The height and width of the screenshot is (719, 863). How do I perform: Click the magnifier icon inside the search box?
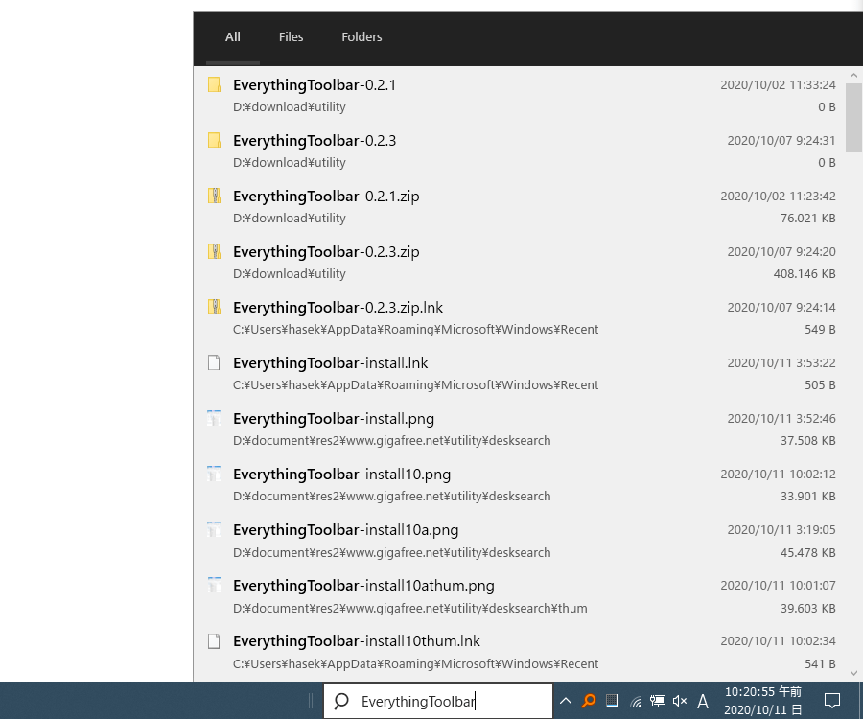pyautogui.click(x=341, y=701)
